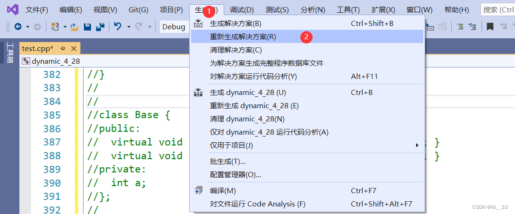Screen dimensions: 515x214
Task: Choose 清理 dynamic_4_28(N)
Action: point(307,119)
